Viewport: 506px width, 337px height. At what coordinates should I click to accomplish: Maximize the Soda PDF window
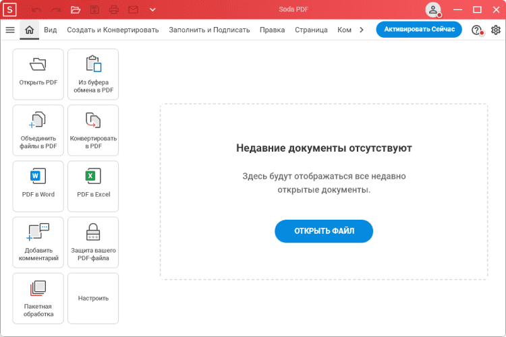coord(477,9)
